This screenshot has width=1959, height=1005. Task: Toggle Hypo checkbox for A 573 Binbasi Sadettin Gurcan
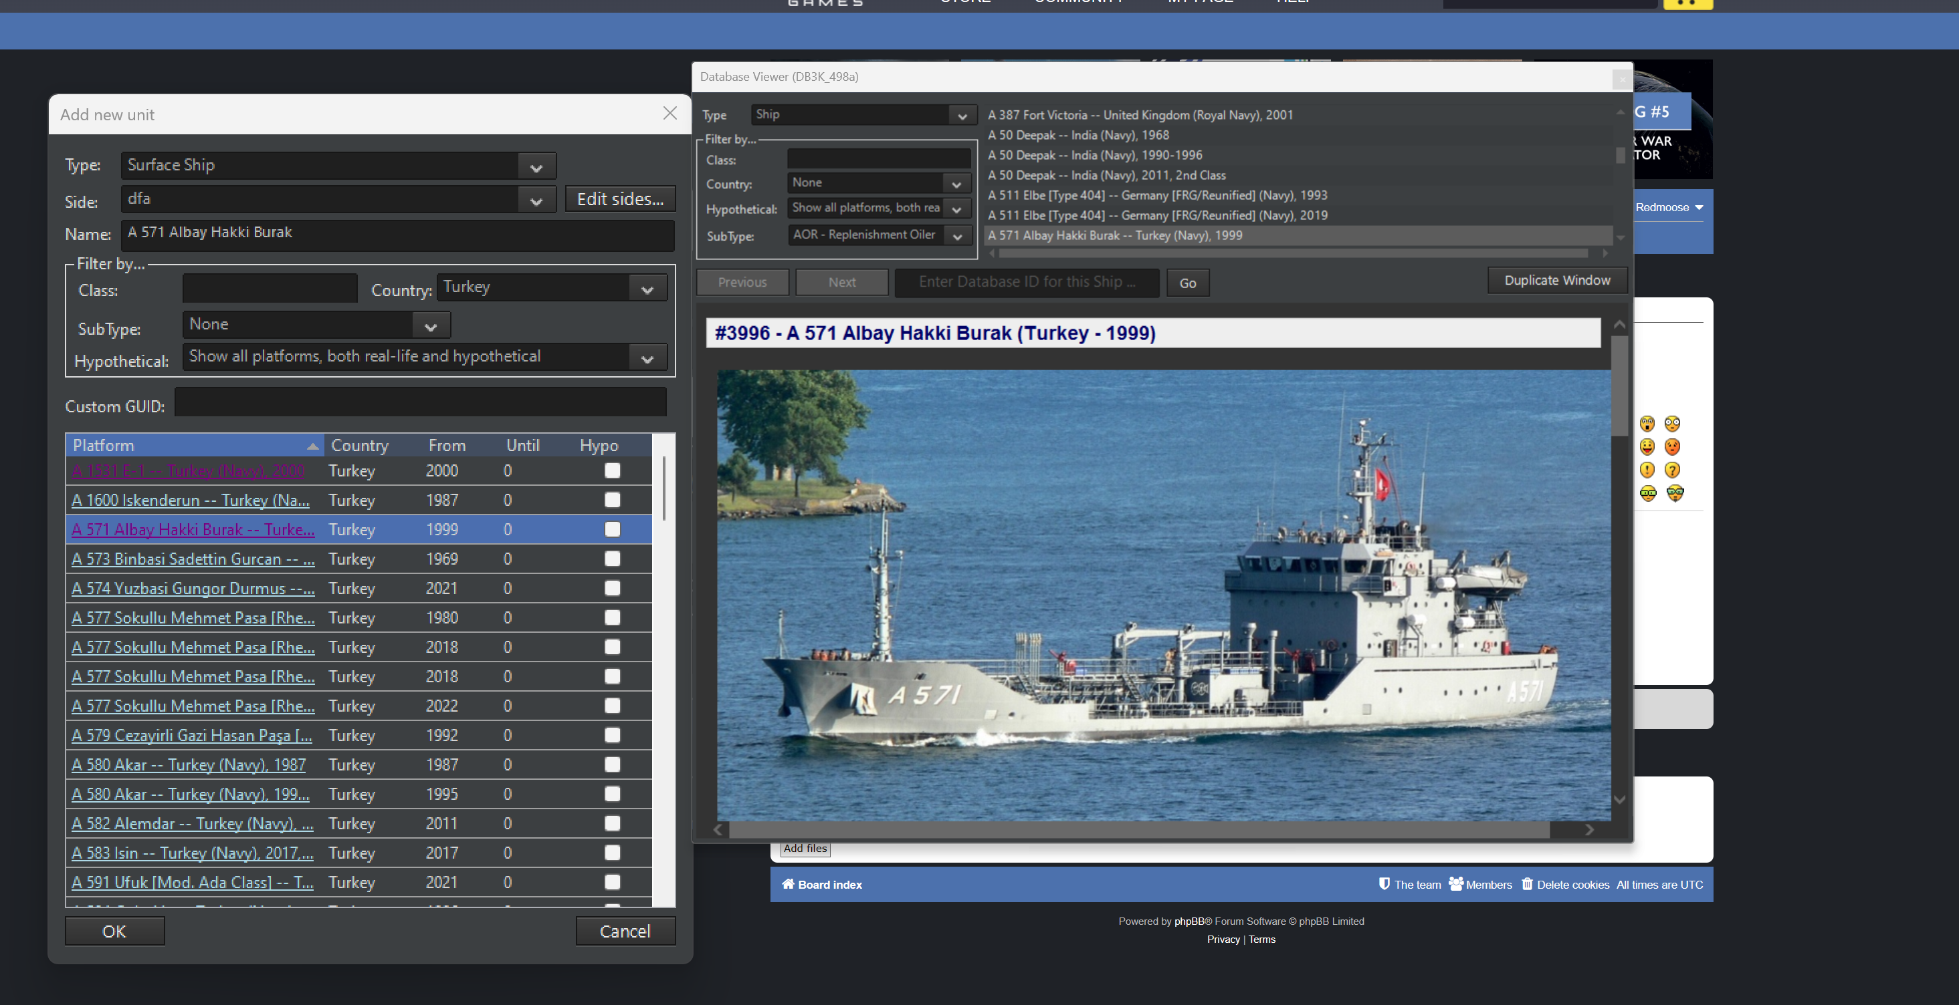[x=612, y=559]
